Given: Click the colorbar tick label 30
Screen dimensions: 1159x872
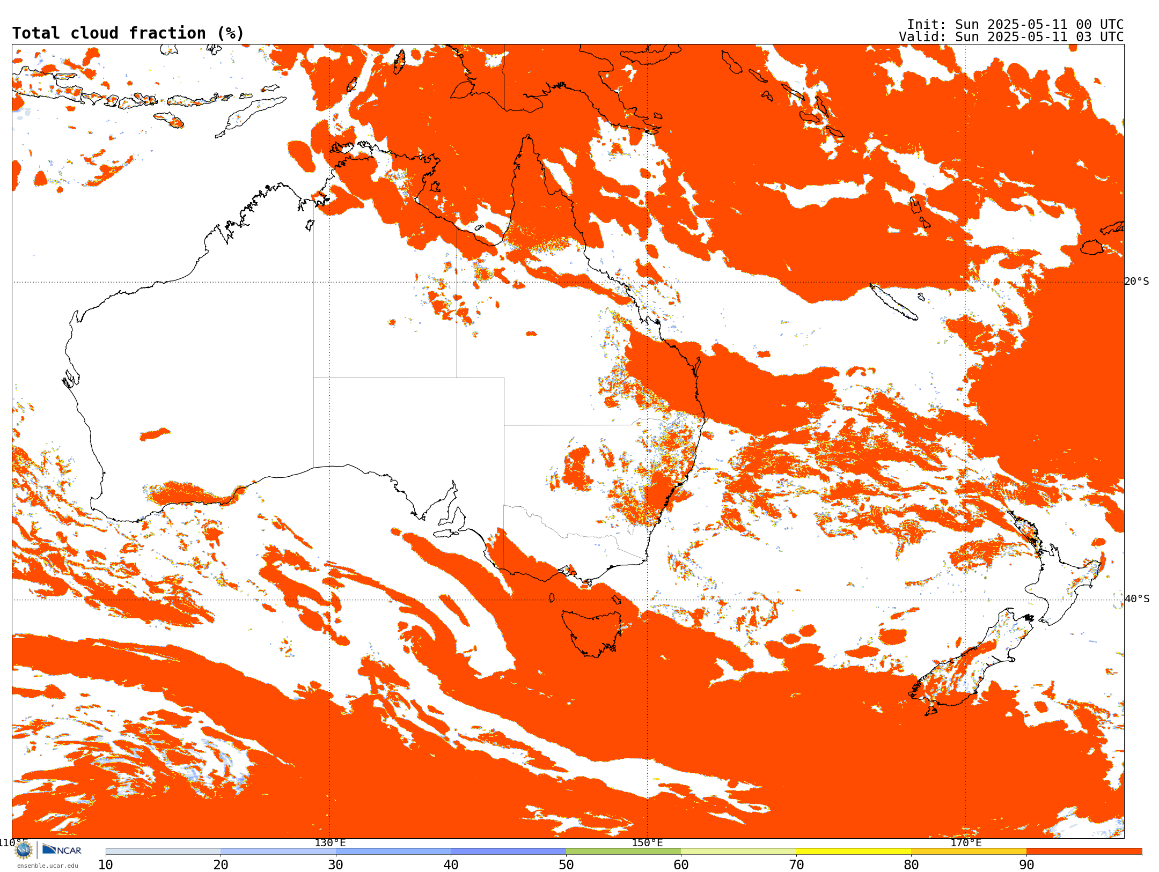Looking at the screenshot, I should coord(336,865).
